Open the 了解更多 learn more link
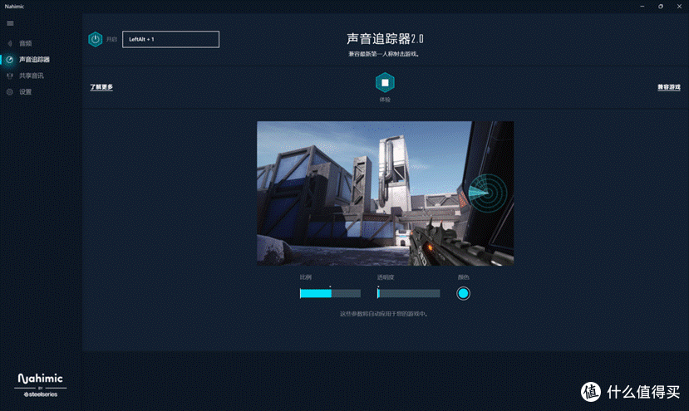Image resolution: width=689 pixels, height=411 pixels. click(x=101, y=87)
